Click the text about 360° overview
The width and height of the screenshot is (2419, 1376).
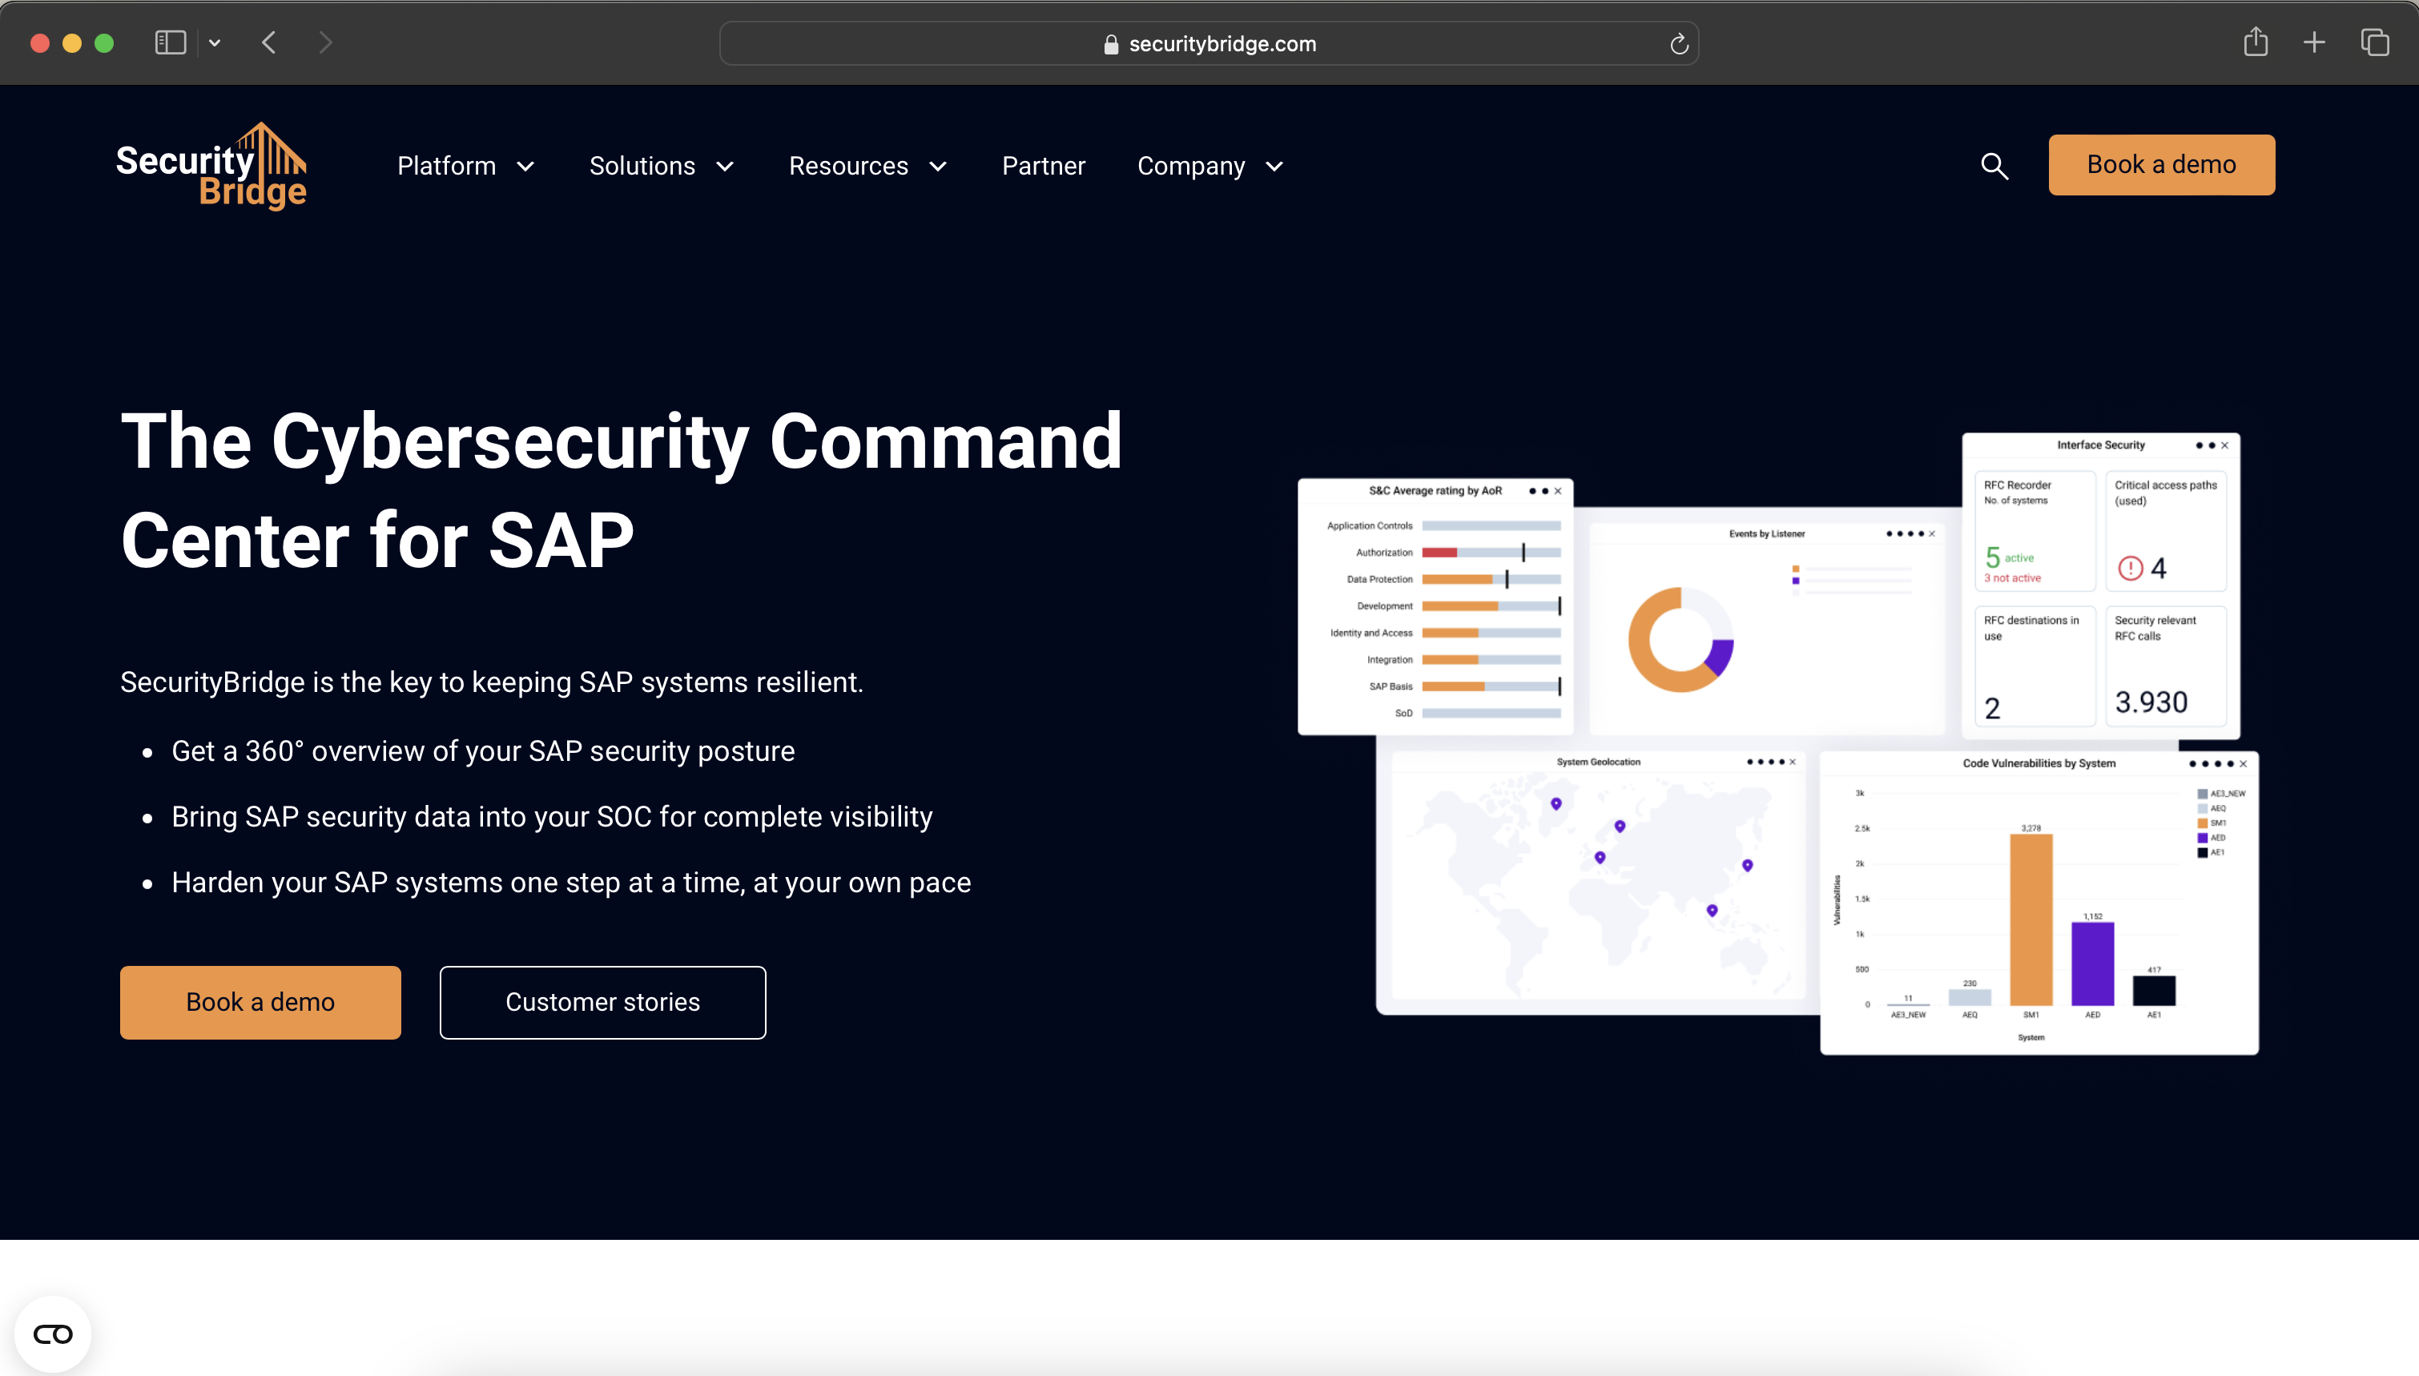[483, 751]
